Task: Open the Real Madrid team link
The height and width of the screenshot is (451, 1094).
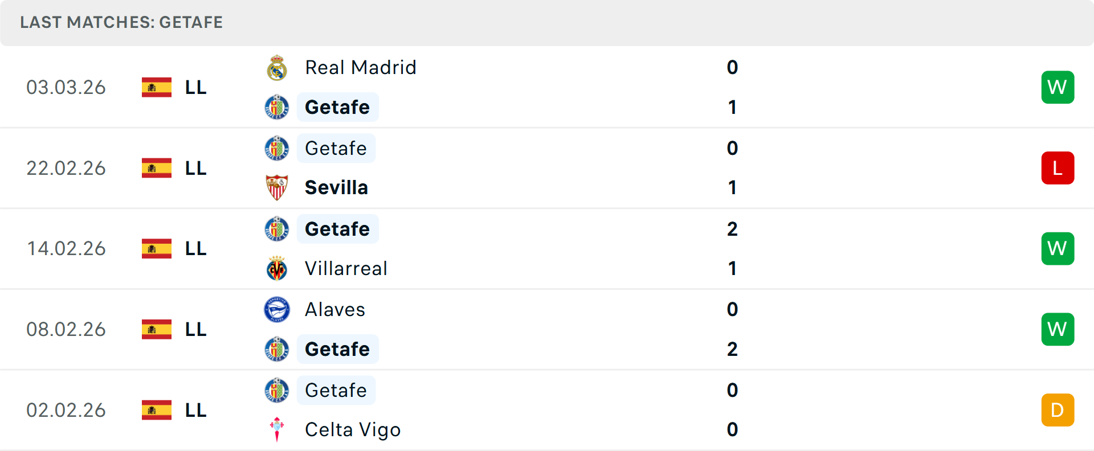Action: pos(361,68)
